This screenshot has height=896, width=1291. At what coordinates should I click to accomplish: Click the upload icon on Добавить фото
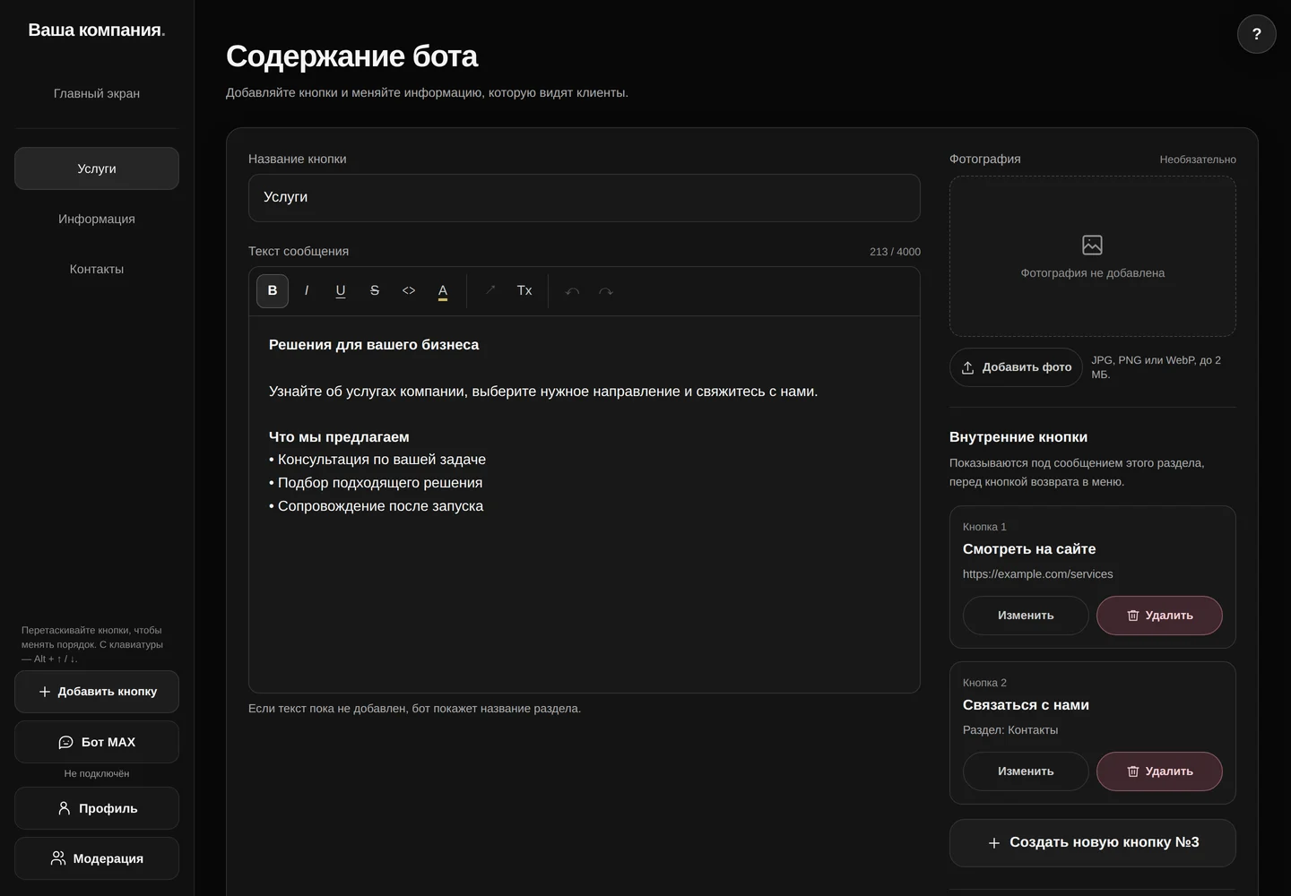tap(968, 367)
